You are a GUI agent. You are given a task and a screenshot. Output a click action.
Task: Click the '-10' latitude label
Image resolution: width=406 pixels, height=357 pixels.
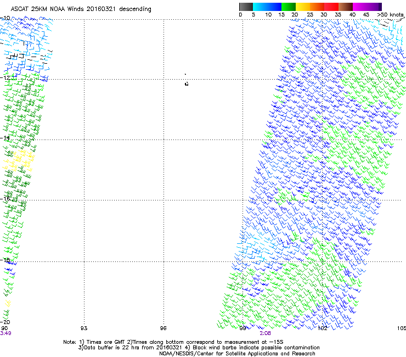point(5,18)
